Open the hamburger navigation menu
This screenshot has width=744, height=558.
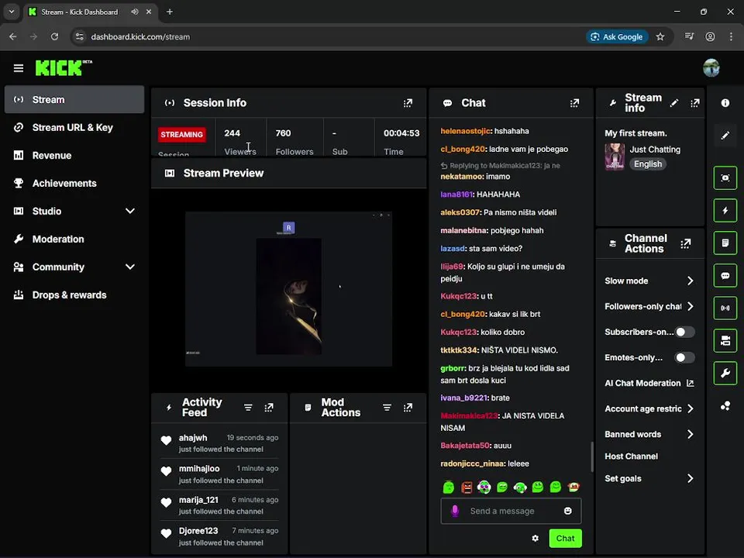click(x=19, y=68)
